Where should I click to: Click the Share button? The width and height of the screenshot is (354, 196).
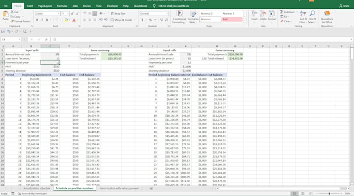pyautogui.click(x=344, y=6)
